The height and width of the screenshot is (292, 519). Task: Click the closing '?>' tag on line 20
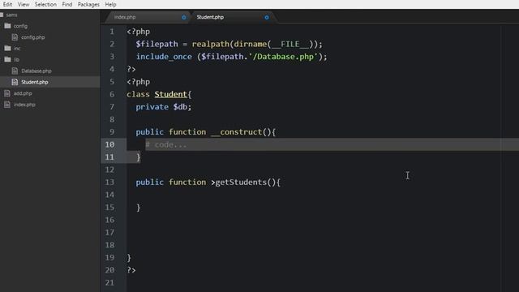coord(131,270)
